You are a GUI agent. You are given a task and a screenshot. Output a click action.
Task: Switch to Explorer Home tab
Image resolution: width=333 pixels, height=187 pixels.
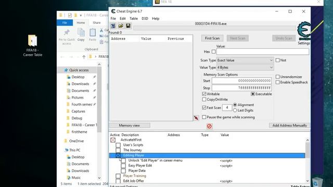tap(81, 23)
